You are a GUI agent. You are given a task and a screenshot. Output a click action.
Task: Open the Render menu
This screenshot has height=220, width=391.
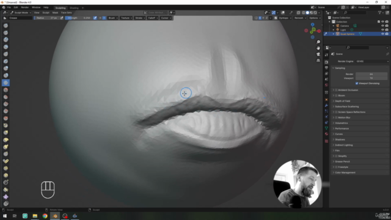tap(24, 7)
